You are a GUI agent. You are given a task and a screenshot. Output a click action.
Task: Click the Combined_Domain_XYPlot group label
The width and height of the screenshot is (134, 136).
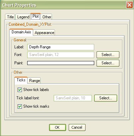[x=30, y=24]
